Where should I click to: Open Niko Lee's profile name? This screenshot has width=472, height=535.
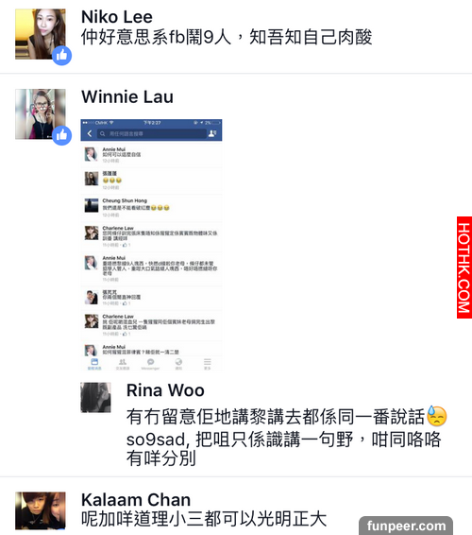[117, 17]
